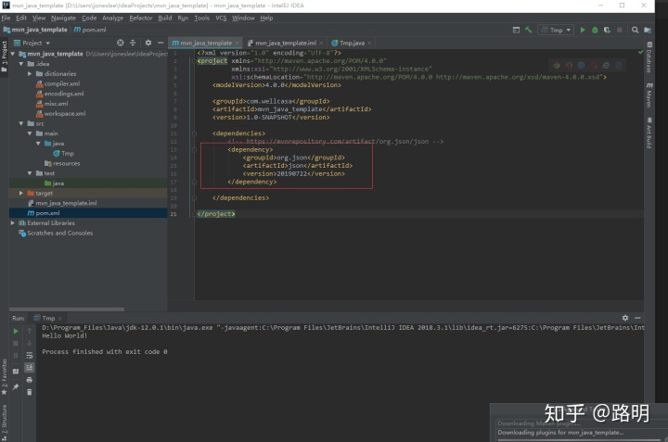Open Internet Explorer preview icon
668x442 pixels.
click(x=606, y=65)
